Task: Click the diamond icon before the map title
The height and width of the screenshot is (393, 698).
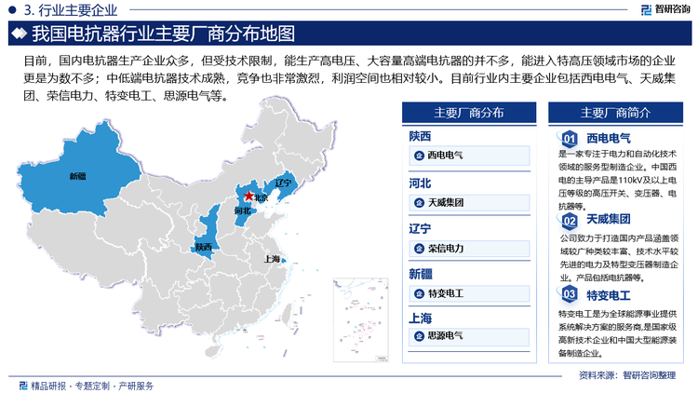Action: coord(20,34)
